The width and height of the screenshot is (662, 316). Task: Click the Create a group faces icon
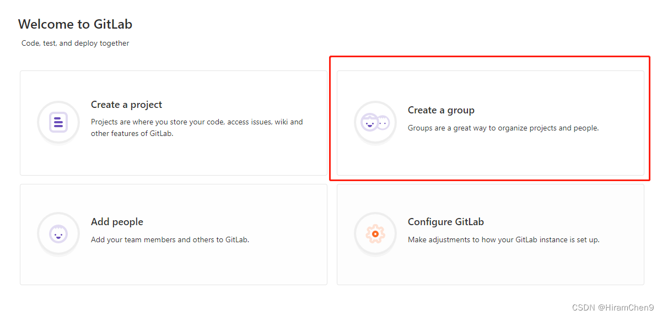[375, 122]
